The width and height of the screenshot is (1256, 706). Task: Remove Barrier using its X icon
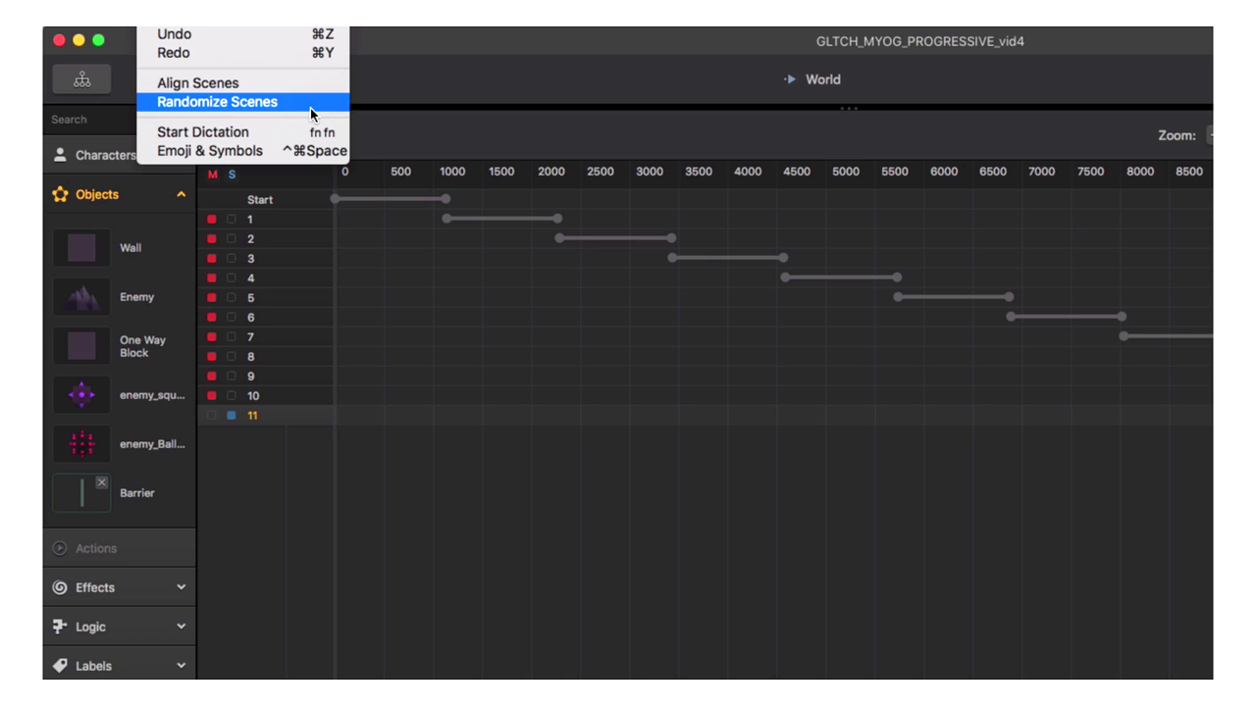pos(101,482)
